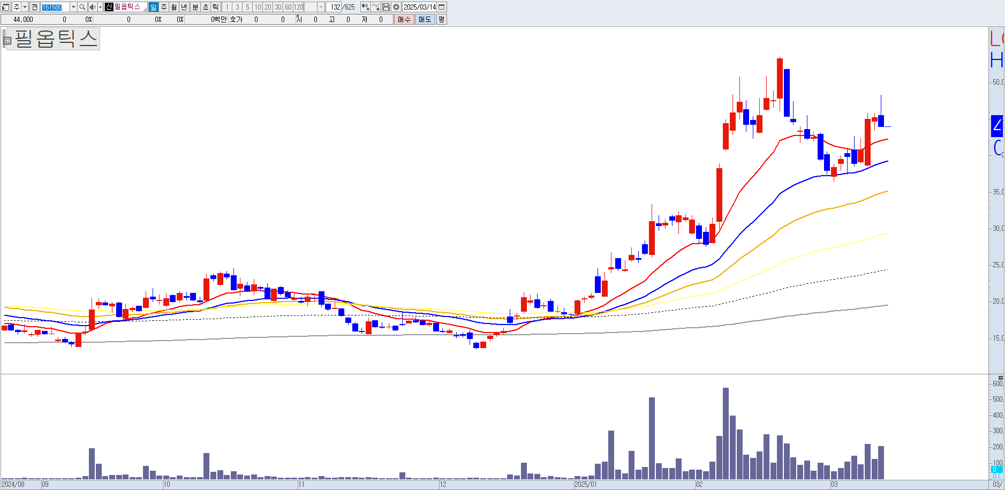Open the empty interval dropdown after 120

(x=321, y=7)
